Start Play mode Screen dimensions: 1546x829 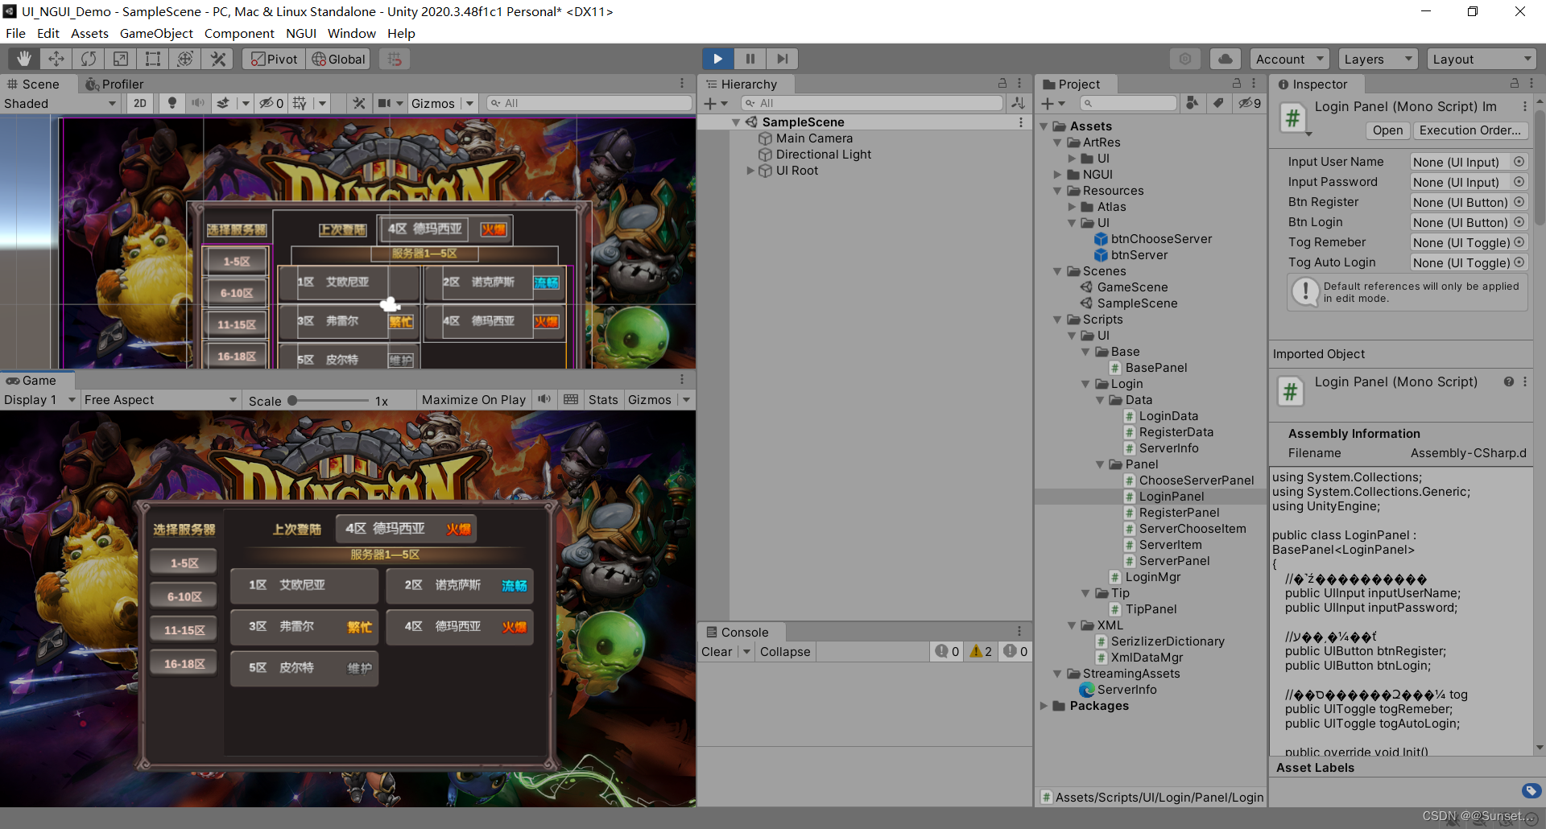pos(717,59)
